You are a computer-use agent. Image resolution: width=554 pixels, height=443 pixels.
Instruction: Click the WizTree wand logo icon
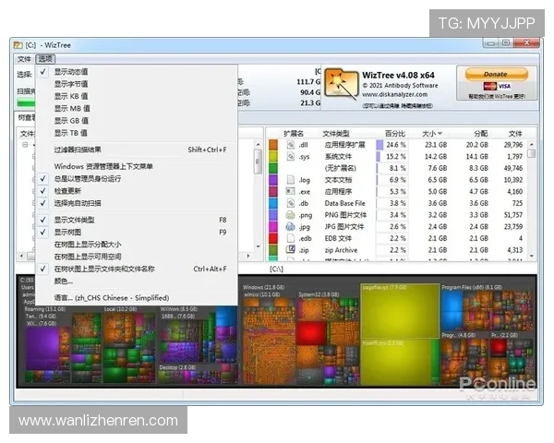(340, 84)
